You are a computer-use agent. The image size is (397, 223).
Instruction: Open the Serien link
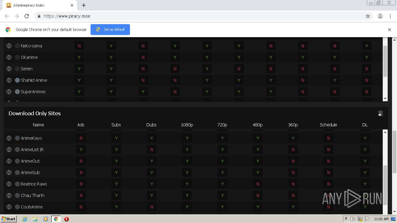point(27,69)
